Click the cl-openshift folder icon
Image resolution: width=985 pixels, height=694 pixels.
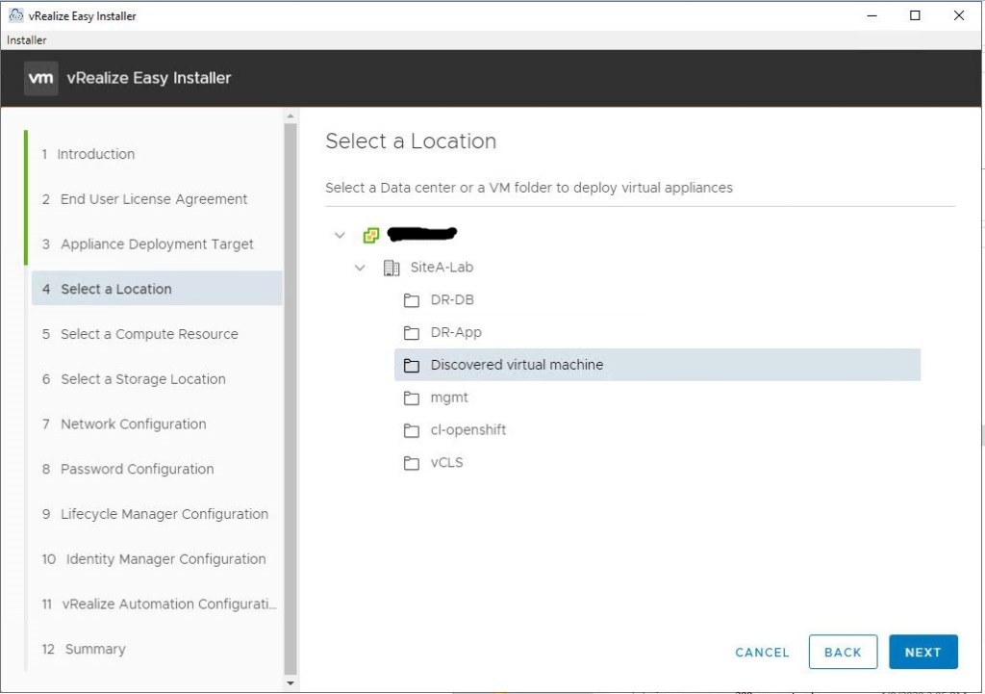coord(412,430)
